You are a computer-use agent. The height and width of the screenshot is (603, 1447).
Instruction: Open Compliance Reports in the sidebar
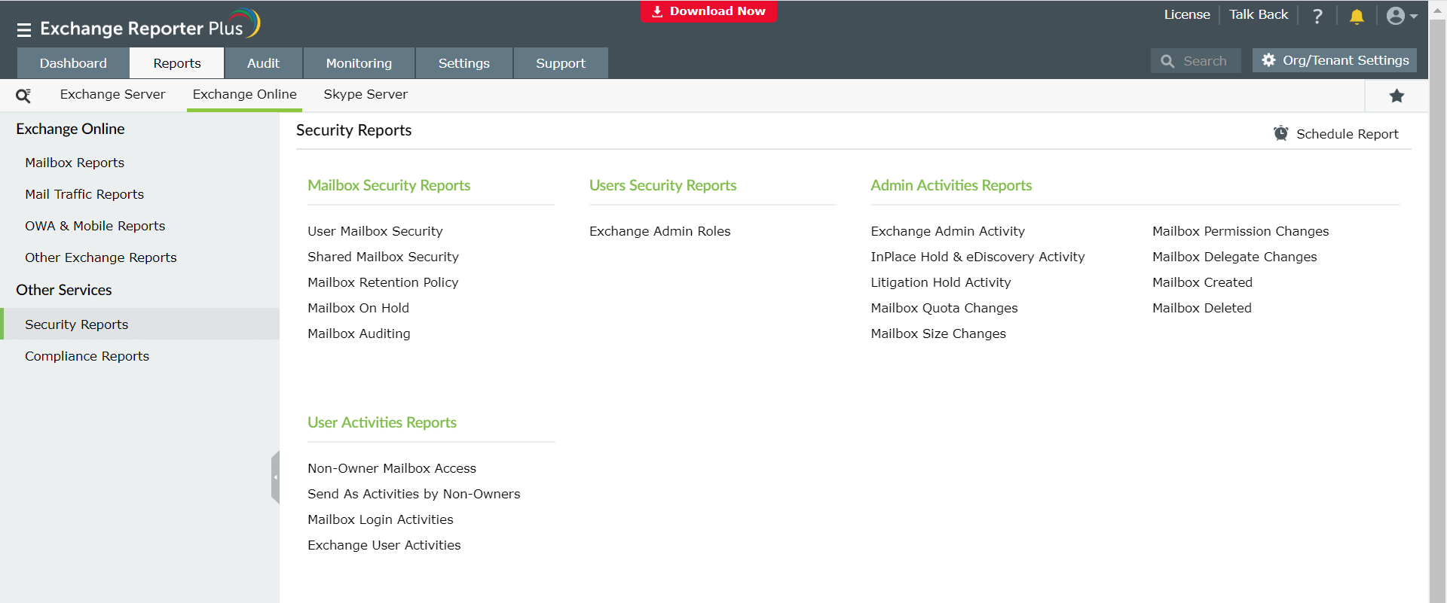click(87, 356)
